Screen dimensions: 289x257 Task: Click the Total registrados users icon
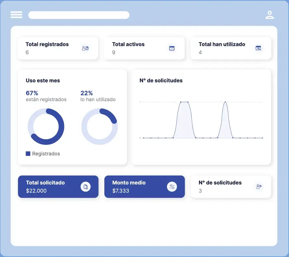pos(85,48)
